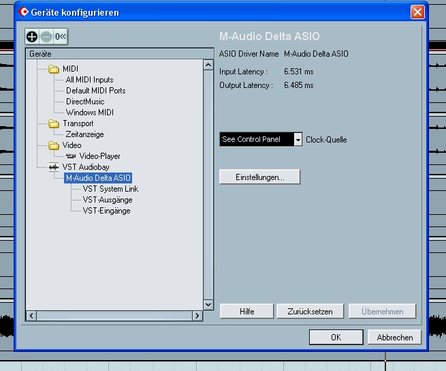Viewport: 446px width, 371px height.
Task: Click the Video-Player camera icon
Action: (71, 156)
